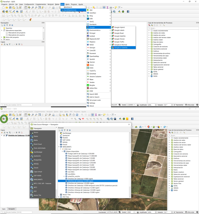This screenshot has height=214, width=199.
Task: Click Settings entry in QuickMapServices menu
Action: [x=99, y=103]
